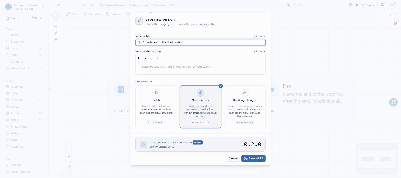Open notifications bell
Viewport: 401px width, 178px height.
[x=382, y=5]
